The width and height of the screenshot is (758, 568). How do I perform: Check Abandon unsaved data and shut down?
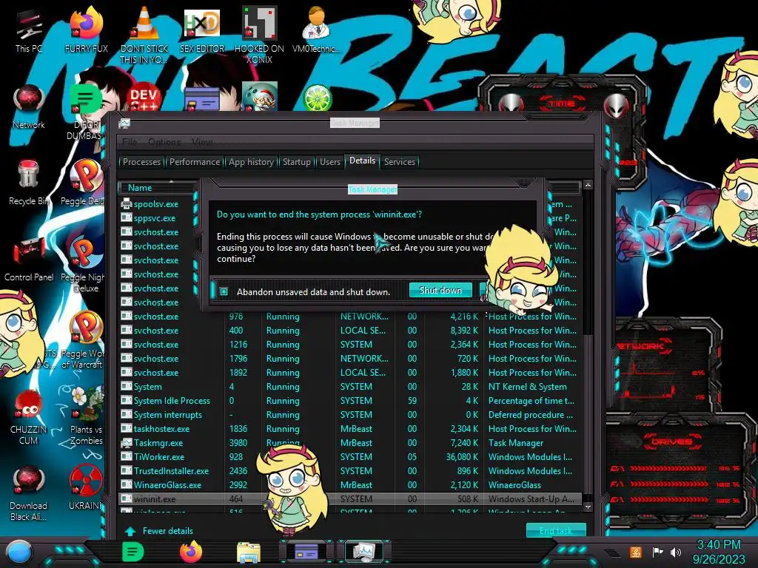click(x=224, y=291)
